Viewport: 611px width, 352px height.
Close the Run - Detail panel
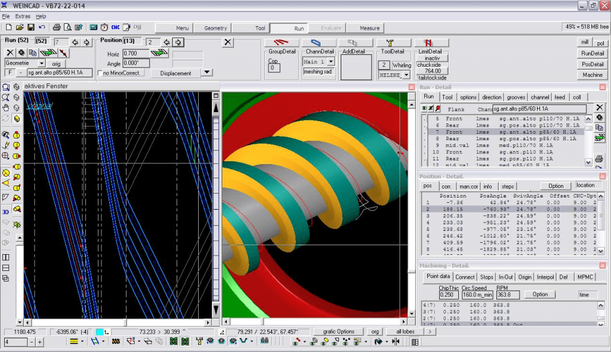[x=603, y=87]
